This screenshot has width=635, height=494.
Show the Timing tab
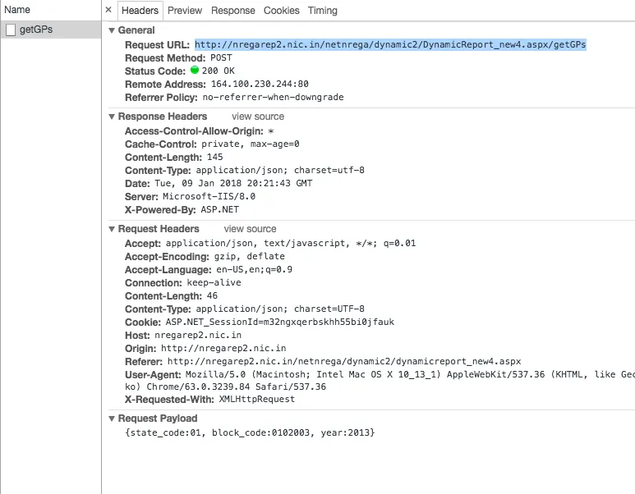tap(323, 11)
